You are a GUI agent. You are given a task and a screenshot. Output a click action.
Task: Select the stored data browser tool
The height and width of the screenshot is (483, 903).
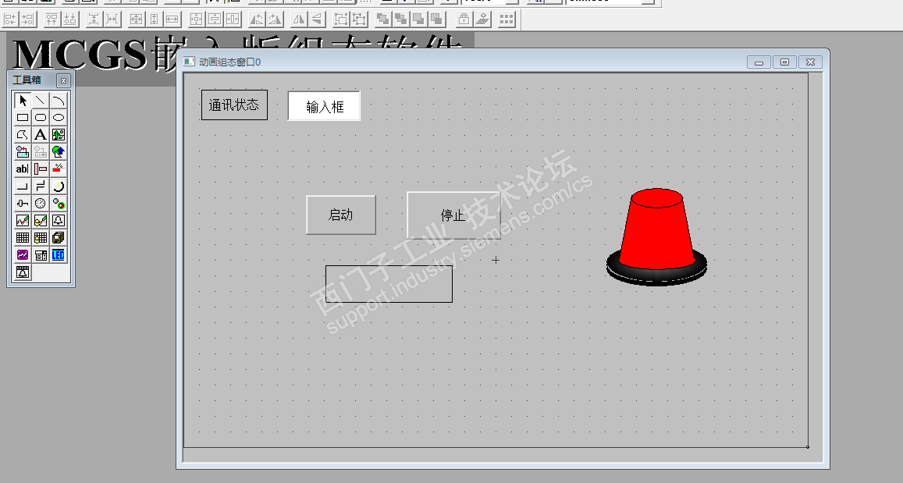point(59,238)
